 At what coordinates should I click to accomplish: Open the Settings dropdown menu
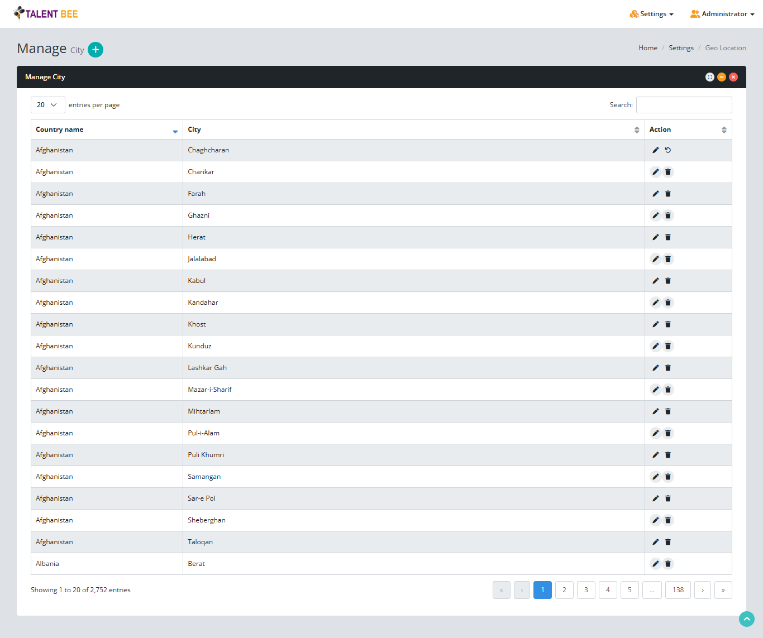click(x=651, y=14)
